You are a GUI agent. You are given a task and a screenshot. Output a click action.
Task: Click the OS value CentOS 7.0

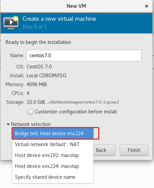(x=39, y=67)
